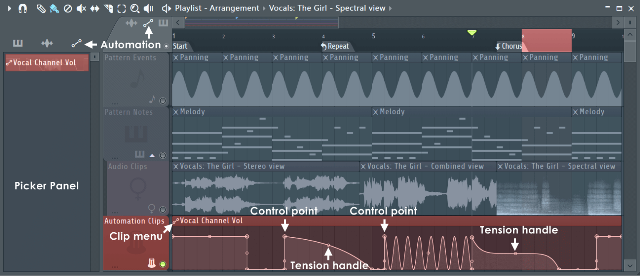
Task: Select the Slice tool
Action: (109, 8)
